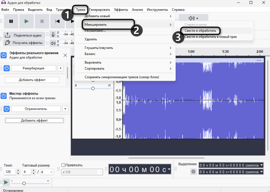Choose Resample (Ресэмплинг) menu item
This screenshot has height=192, width=270.
click(x=125, y=30)
